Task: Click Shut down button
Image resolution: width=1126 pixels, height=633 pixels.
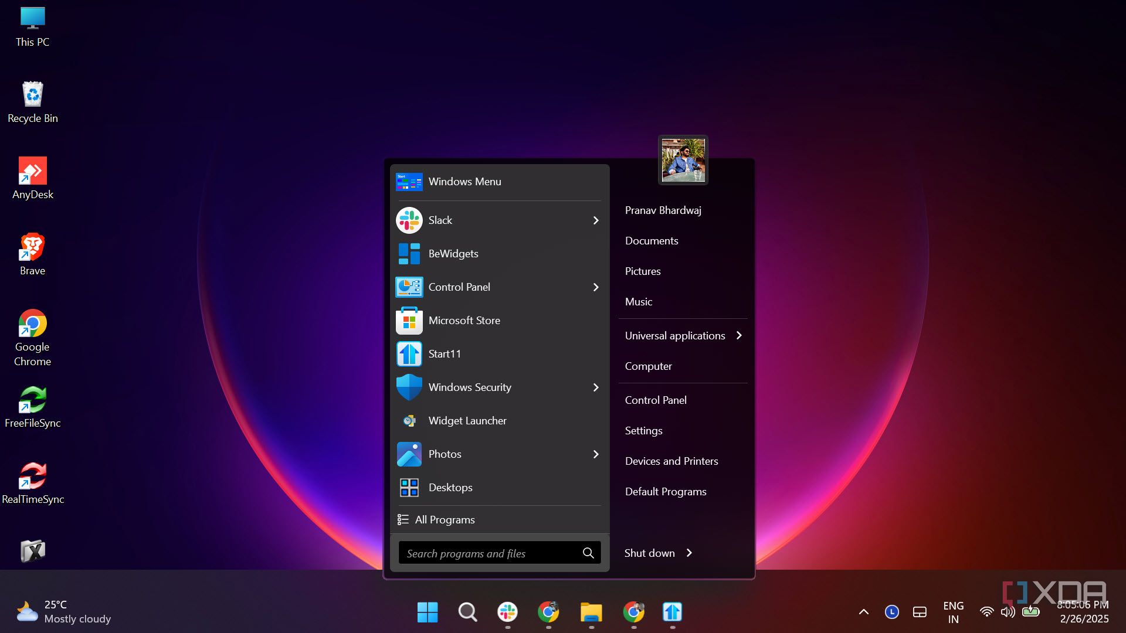Action: tap(649, 553)
